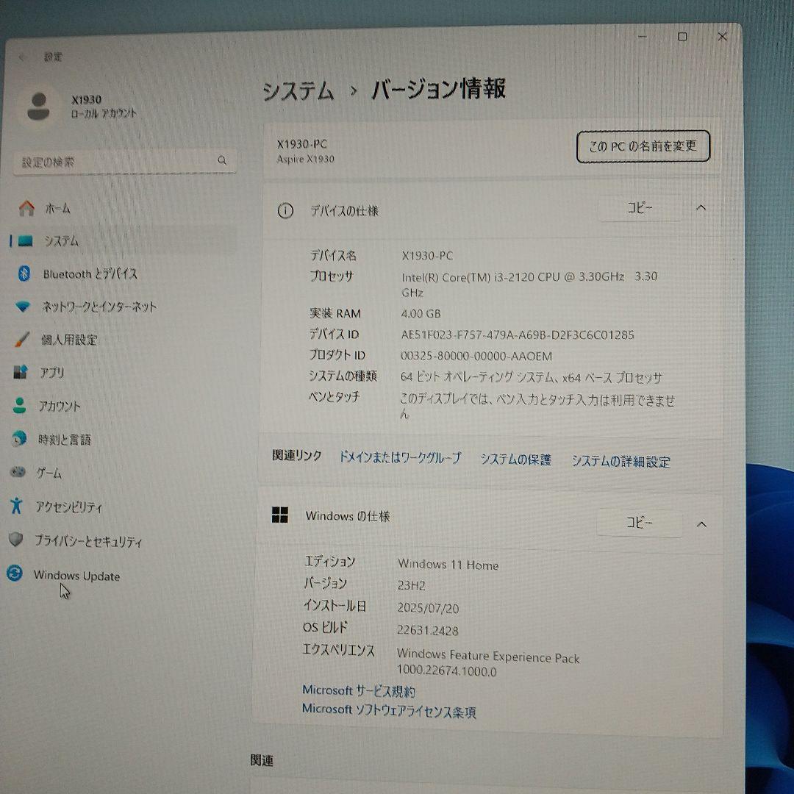Image resolution: width=794 pixels, height=794 pixels.
Task: Open ネットワークとインターネット settings
Action: [x=99, y=307]
